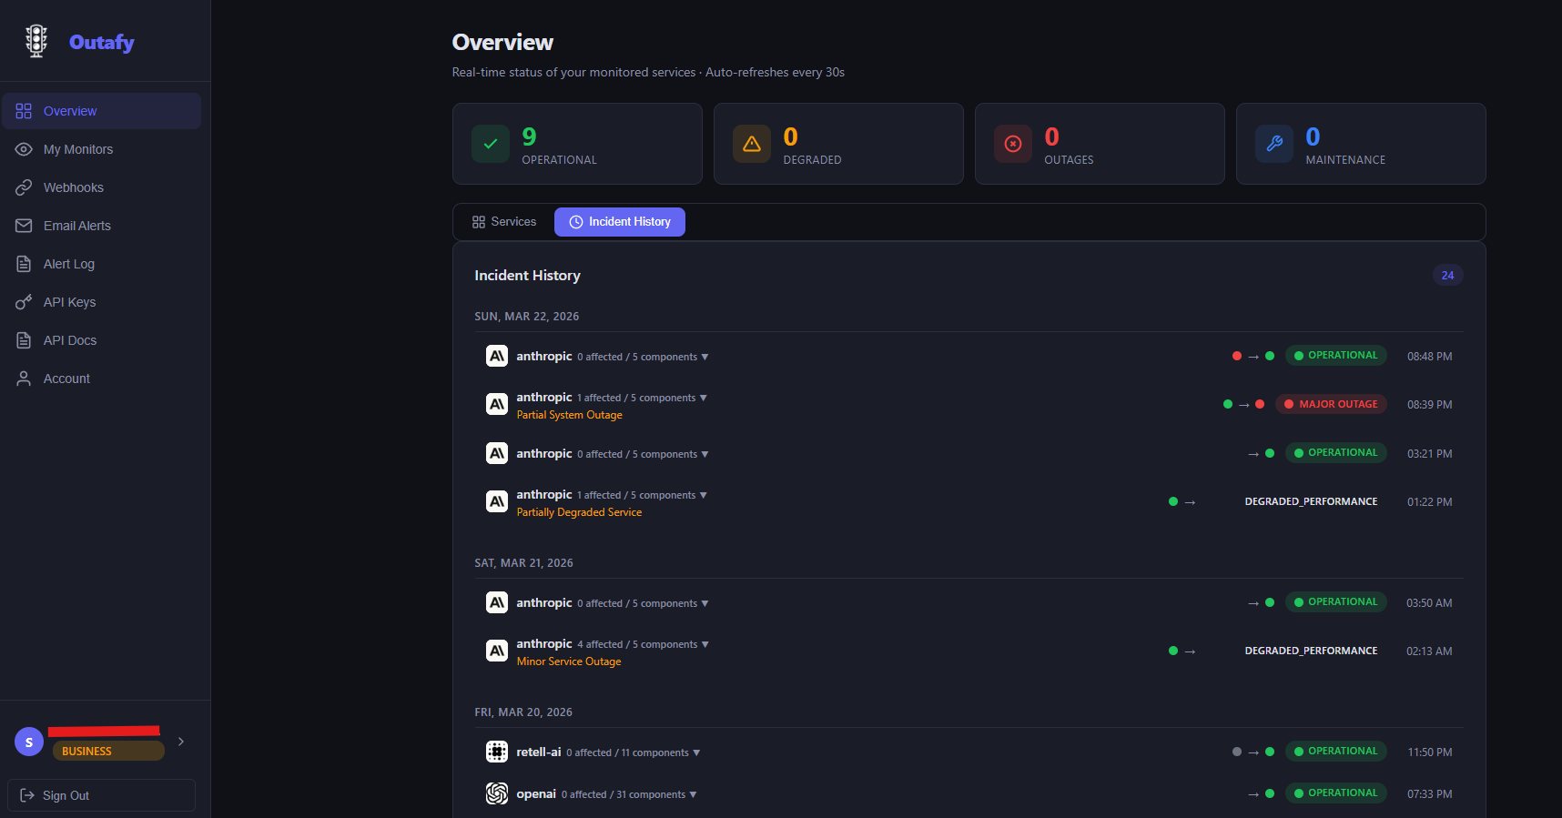Click the Minor Service Outage text
1562x818 pixels.
[569, 661]
